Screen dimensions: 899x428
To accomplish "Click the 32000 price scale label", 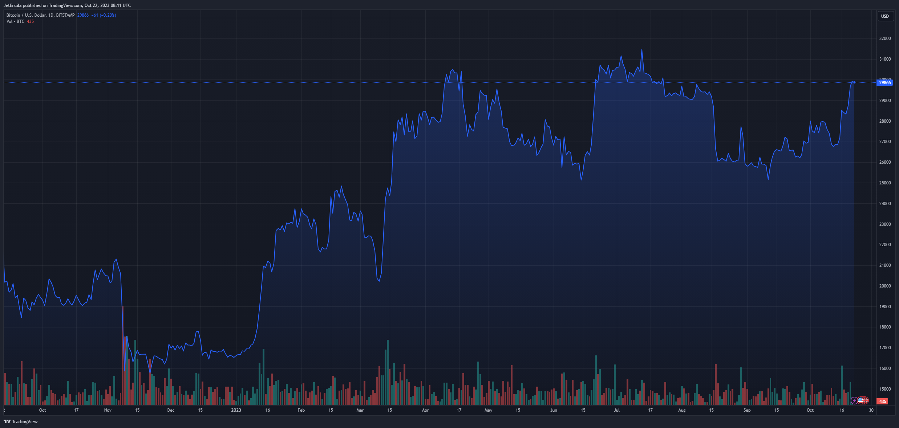I will click(x=885, y=38).
